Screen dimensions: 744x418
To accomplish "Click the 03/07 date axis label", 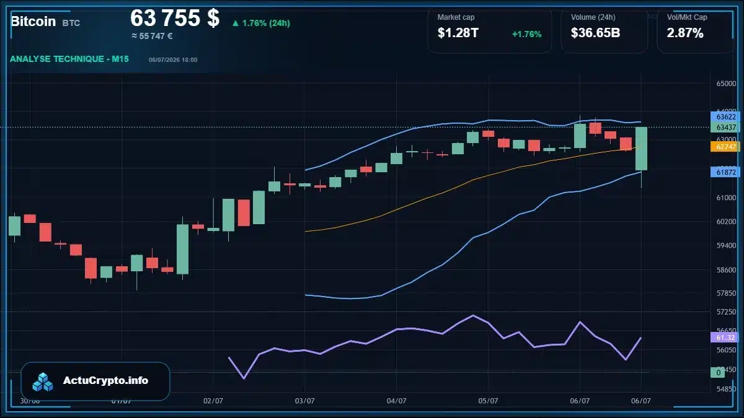I will click(304, 401).
